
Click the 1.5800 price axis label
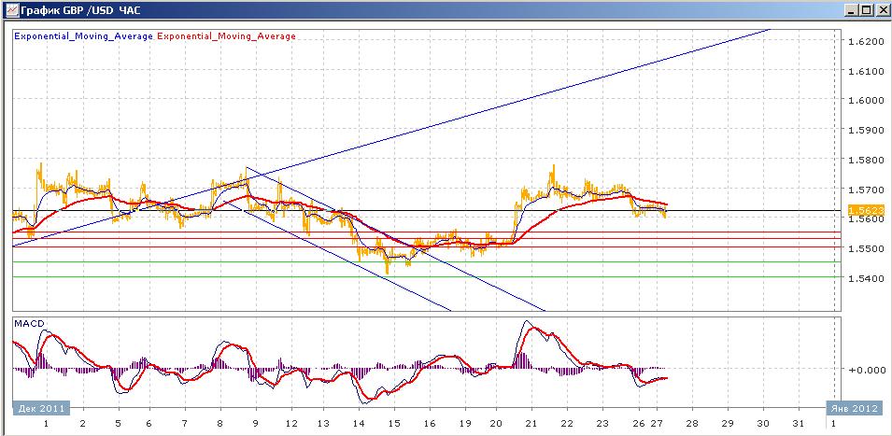pyautogui.click(x=864, y=160)
